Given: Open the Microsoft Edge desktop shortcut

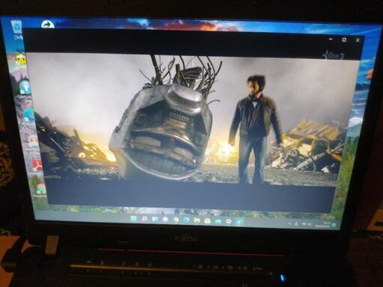Looking at the screenshot, I should click(x=29, y=115).
